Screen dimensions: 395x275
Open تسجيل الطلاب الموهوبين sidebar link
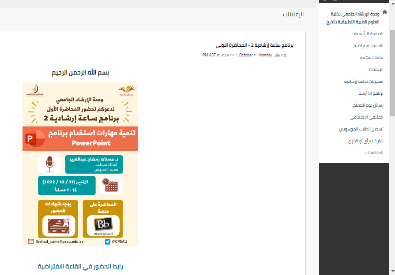(x=361, y=129)
